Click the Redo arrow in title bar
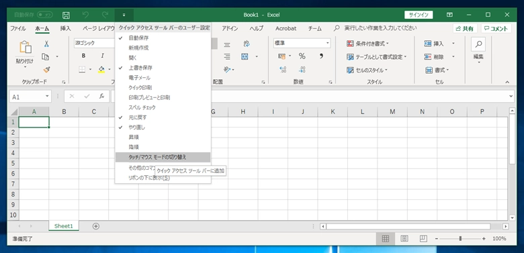Image resolution: width=524 pixels, height=253 pixels. (x=105, y=15)
